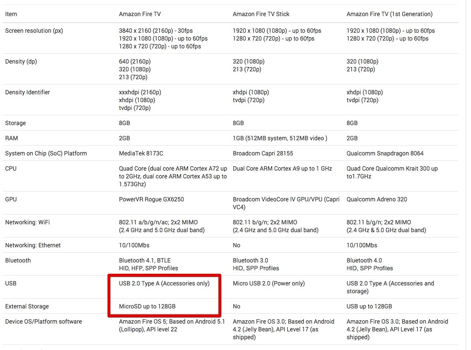Click the "1GB (512MB system, 512MB video)" RAM cell
The width and height of the screenshot is (471, 350).
coord(280,138)
